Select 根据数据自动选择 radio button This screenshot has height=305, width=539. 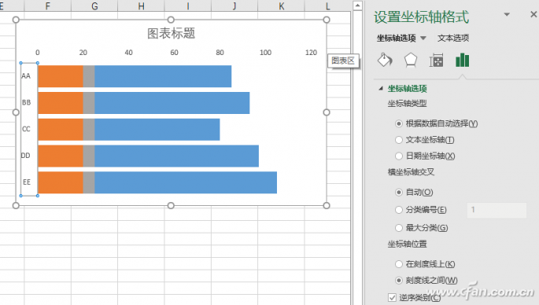click(x=399, y=123)
